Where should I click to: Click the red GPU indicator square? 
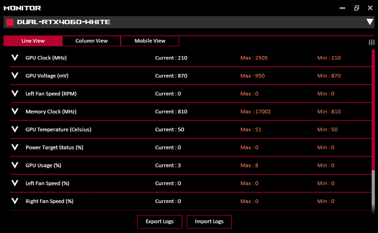[x=10, y=22]
